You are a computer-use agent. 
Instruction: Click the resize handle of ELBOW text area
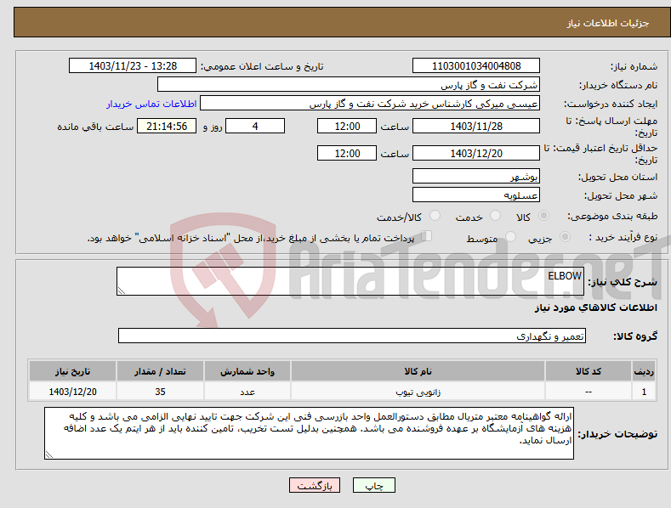pyautogui.click(x=122, y=291)
